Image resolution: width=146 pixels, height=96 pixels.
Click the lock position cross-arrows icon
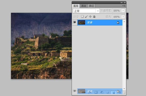tap(90, 17)
